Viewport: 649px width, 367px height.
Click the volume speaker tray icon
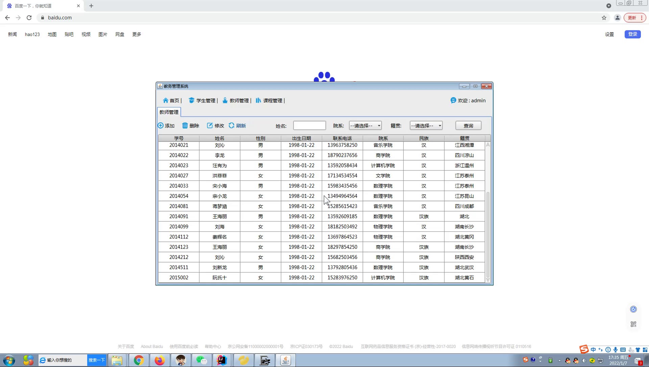[584, 361]
